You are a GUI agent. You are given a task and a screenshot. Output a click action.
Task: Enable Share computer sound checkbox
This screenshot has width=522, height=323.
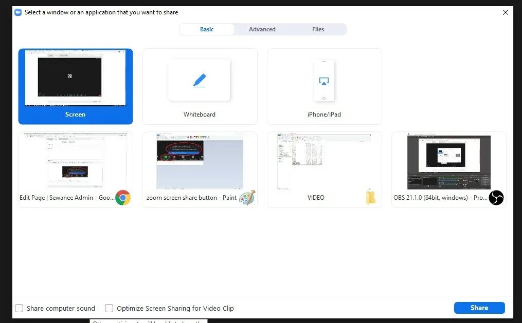coord(19,308)
